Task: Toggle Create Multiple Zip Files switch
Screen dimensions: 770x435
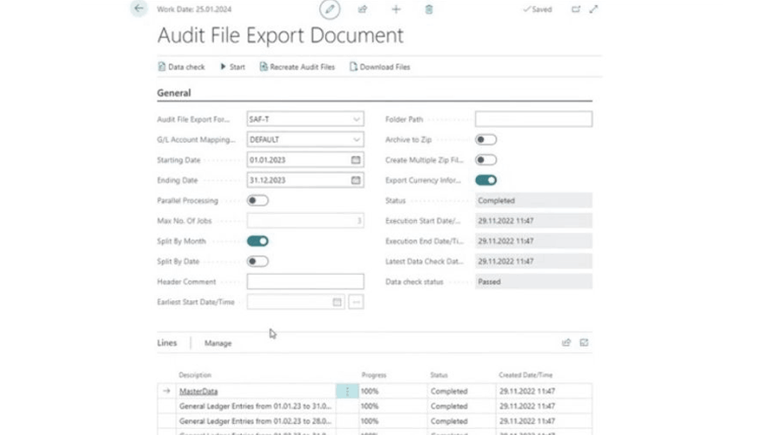Action: (x=485, y=160)
